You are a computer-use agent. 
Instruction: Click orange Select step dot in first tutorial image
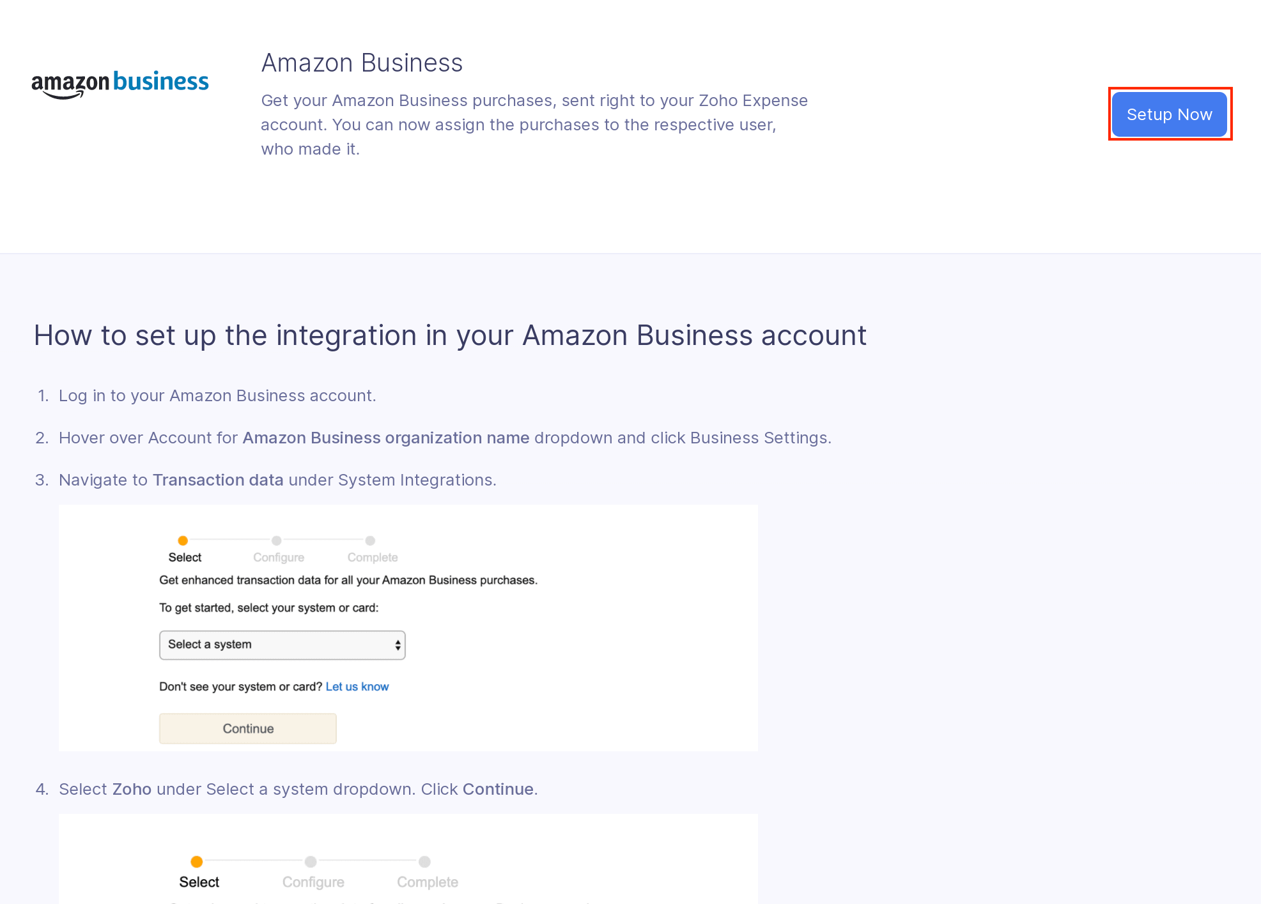pos(183,540)
